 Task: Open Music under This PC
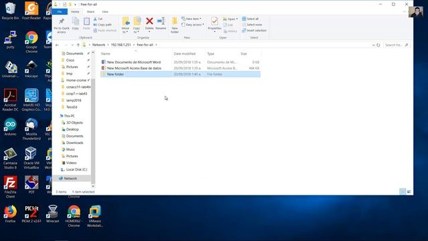click(x=70, y=149)
